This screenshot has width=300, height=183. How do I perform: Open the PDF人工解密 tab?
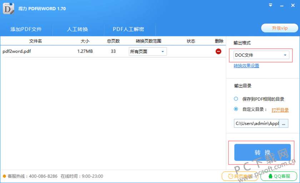coord(128,29)
